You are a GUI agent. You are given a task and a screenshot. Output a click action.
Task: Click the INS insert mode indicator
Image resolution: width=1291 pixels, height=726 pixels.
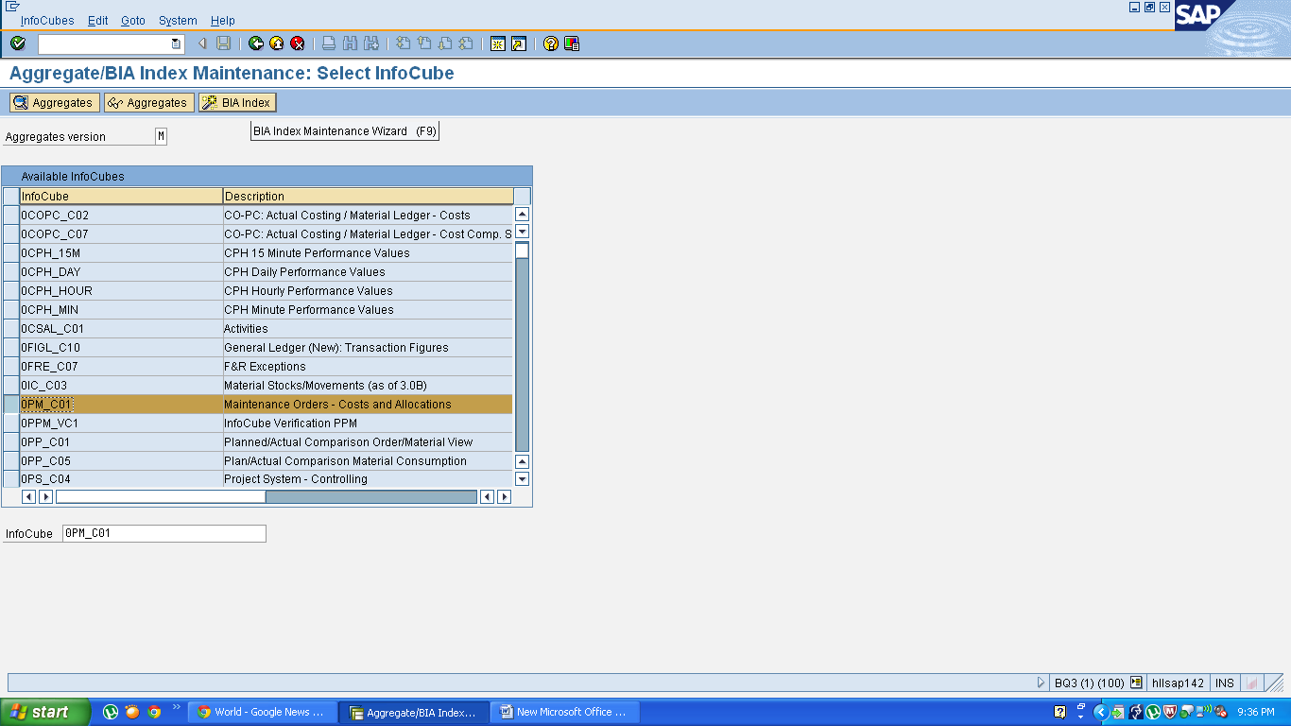pyautogui.click(x=1225, y=683)
